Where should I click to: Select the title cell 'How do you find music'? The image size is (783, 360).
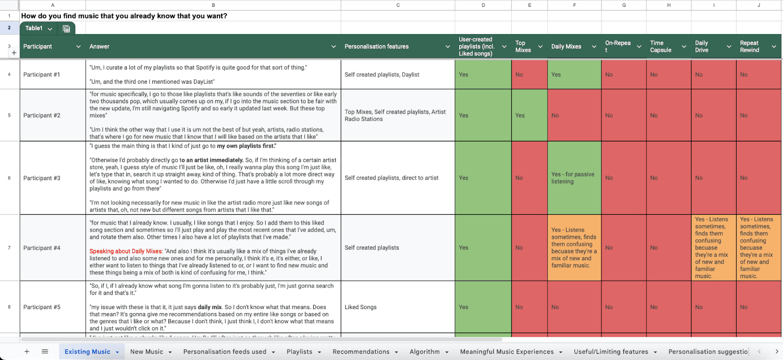124,16
